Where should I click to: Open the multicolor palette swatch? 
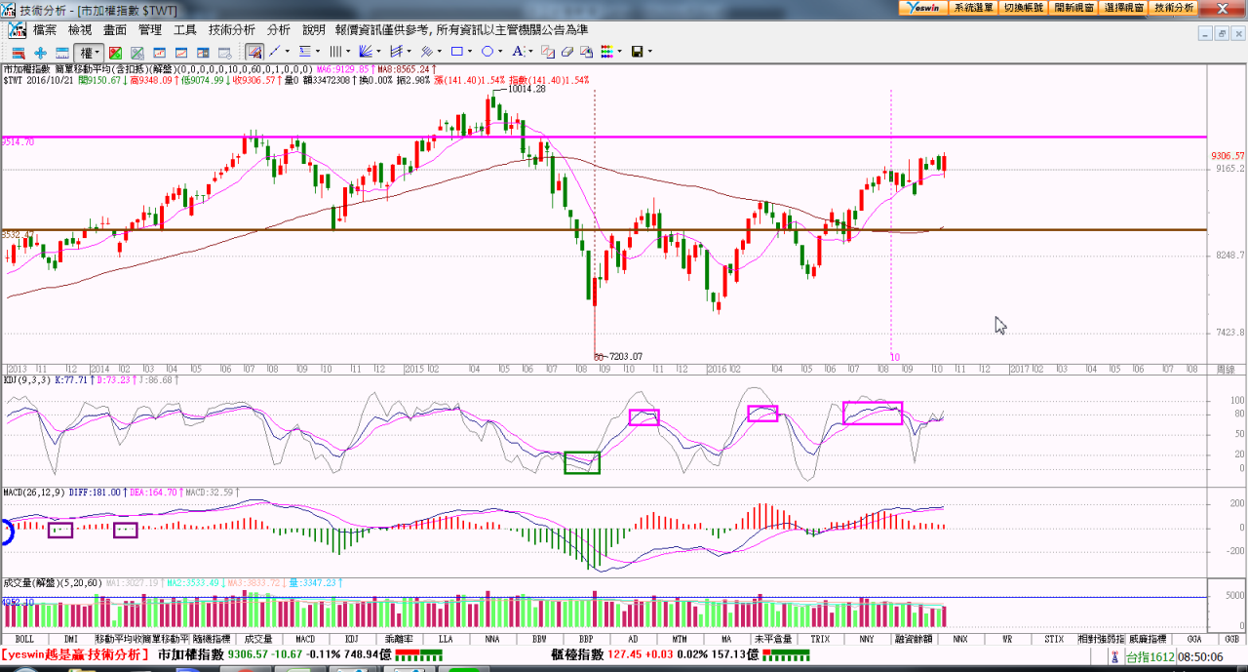pos(606,52)
